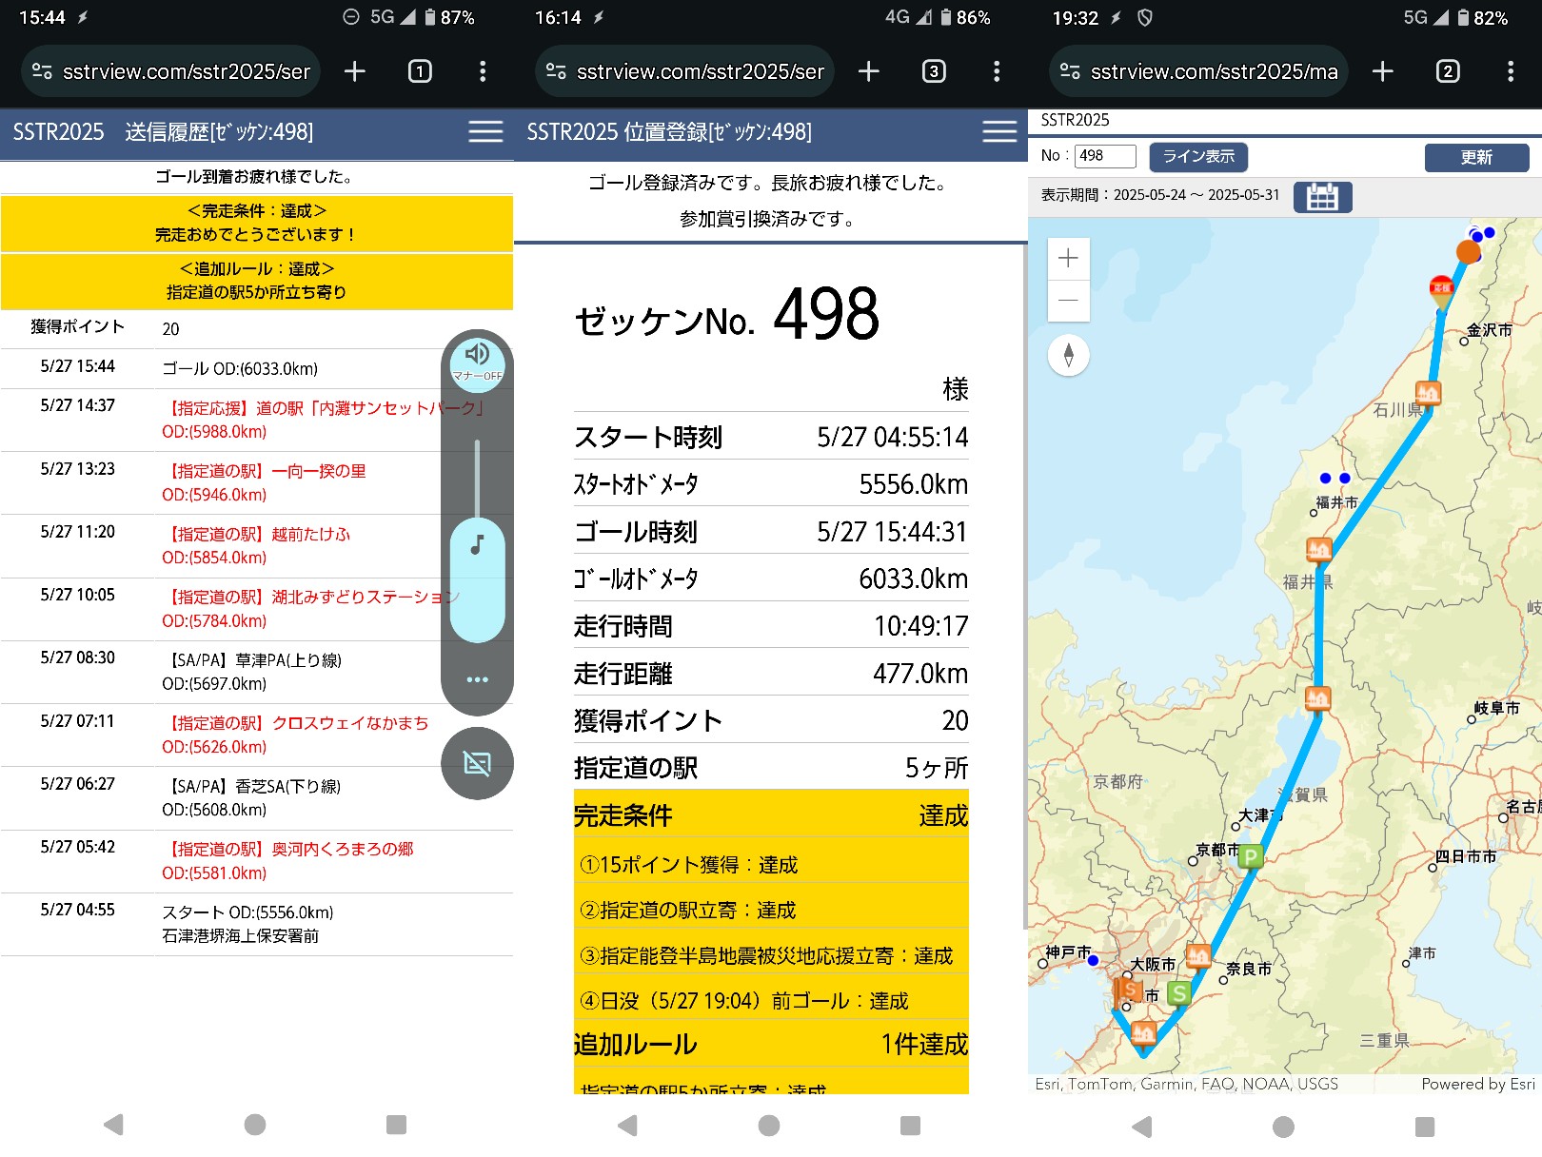Tap site info icon in first address bar
The width and height of the screenshot is (1542, 1157).
42,71
